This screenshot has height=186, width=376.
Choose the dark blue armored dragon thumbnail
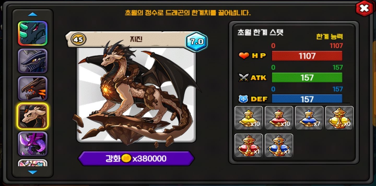33,61
